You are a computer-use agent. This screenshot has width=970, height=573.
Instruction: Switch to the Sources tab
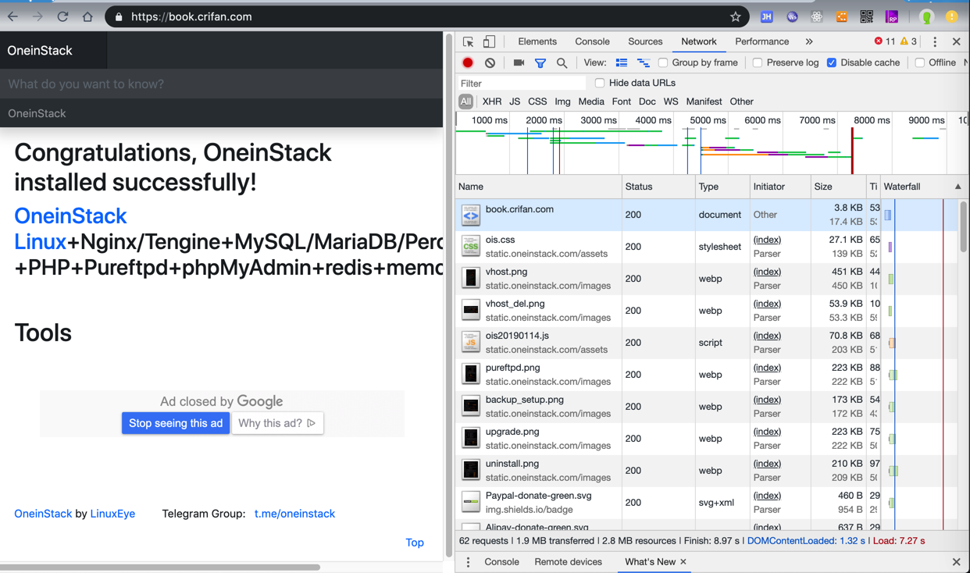[645, 41]
